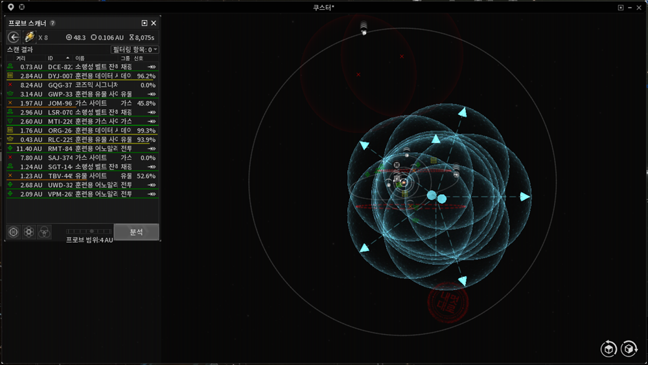Recover probes with the back arrow button

[14, 37]
